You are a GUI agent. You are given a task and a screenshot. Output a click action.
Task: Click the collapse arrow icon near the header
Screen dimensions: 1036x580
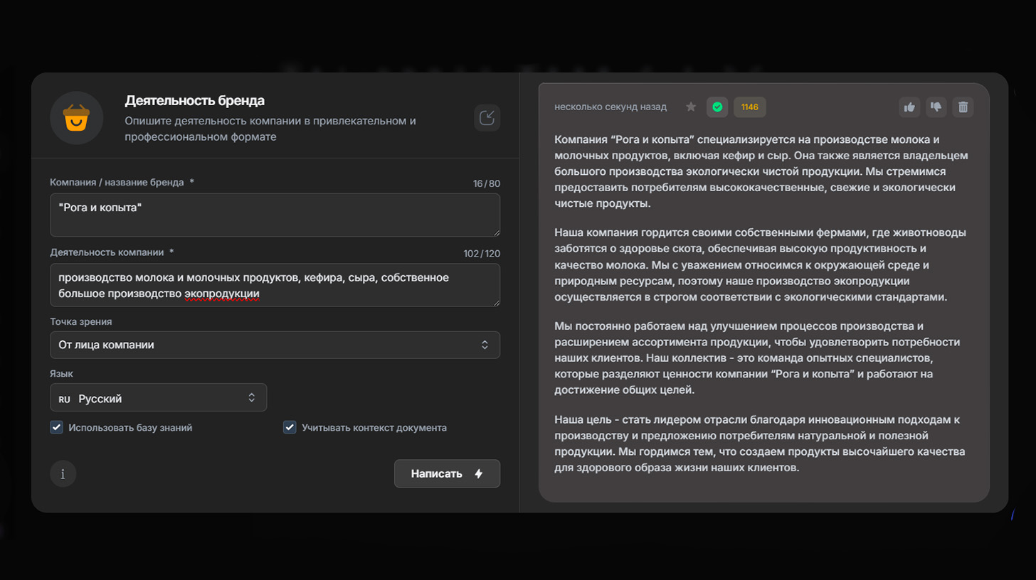[x=487, y=118]
